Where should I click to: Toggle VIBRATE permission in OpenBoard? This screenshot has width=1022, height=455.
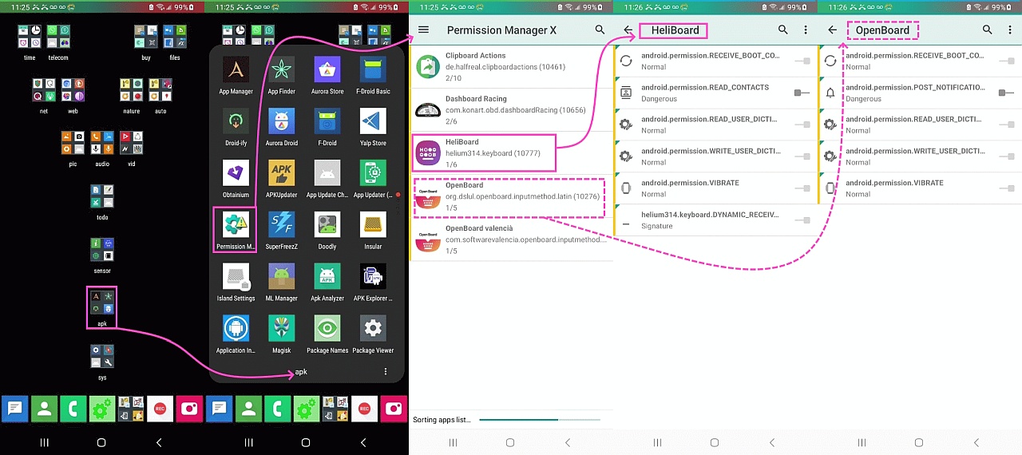[x=1007, y=188]
